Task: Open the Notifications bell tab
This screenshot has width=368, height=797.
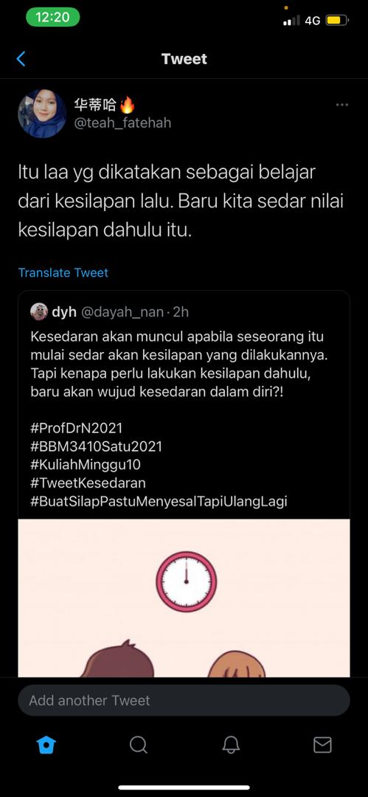Action: click(x=231, y=745)
